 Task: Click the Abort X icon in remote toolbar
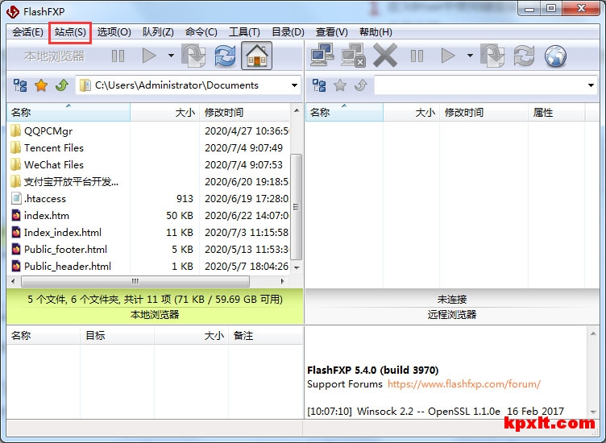pos(385,56)
